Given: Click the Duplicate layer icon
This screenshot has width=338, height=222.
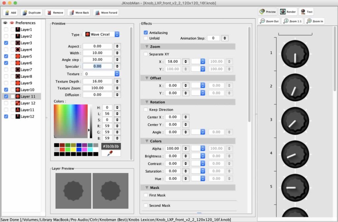Looking at the screenshot, I should tap(25, 13).
